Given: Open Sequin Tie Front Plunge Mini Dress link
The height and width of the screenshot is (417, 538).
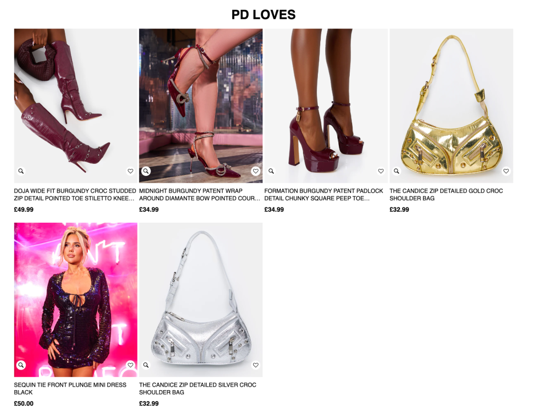Looking at the screenshot, I should pos(70,389).
